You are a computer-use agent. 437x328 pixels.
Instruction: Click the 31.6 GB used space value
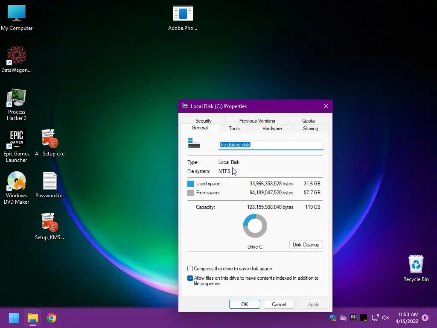point(312,184)
